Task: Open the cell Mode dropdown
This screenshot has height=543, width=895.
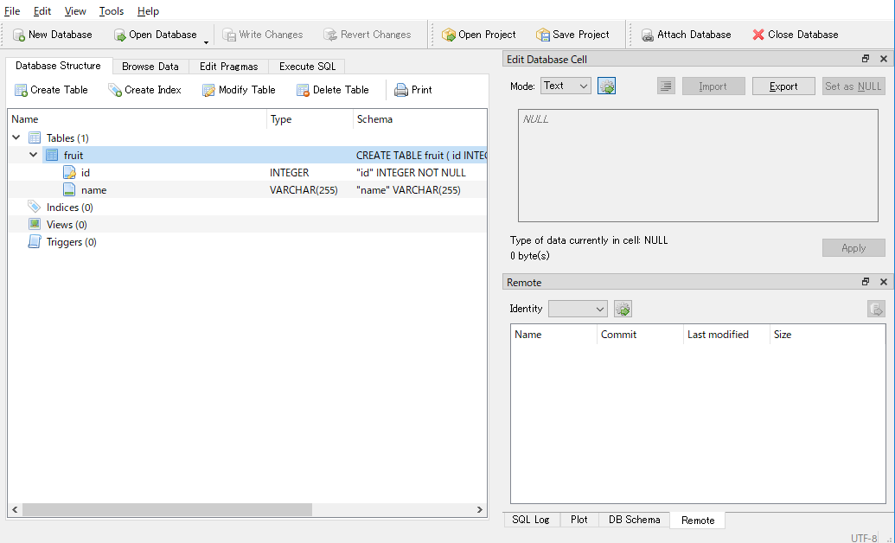Action: tap(566, 86)
